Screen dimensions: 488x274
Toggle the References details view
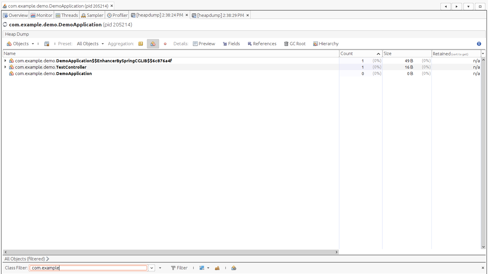click(x=262, y=44)
